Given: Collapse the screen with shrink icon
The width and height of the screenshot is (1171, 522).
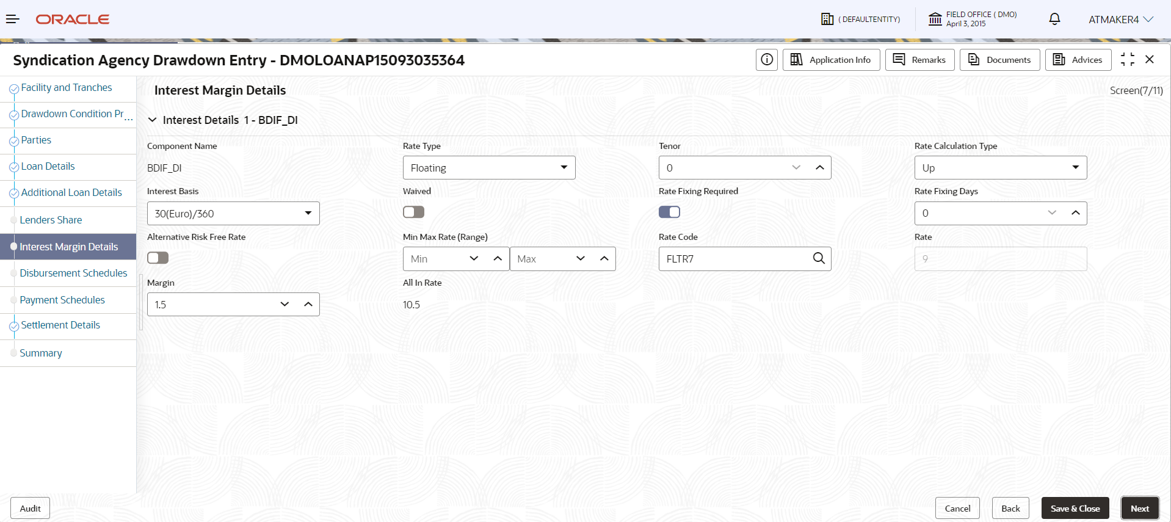Looking at the screenshot, I should pyautogui.click(x=1128, y=59).
